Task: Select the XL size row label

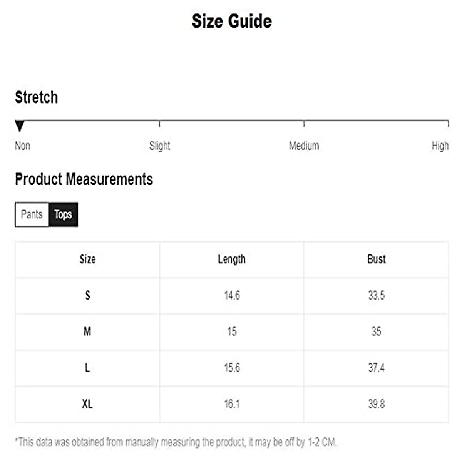Action: click(x=87, y=404)
